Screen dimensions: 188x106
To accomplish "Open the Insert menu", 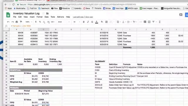I will (x=32, y=17).
